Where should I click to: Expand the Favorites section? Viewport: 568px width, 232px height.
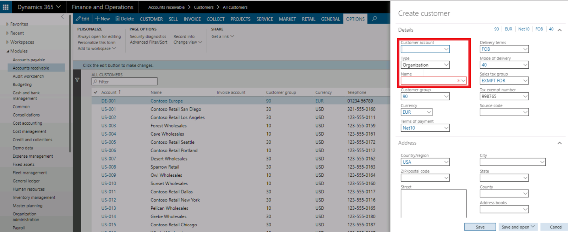(17, 24)
